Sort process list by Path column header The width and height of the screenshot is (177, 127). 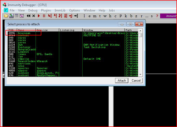pyautogui.click(x=131, y=30)
